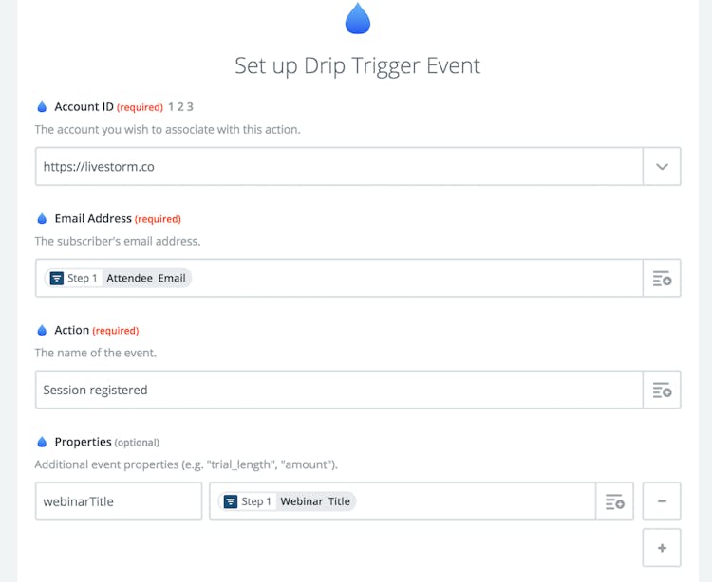Add a new property with plus button
The image size is (712, 582).
[662, 548]
